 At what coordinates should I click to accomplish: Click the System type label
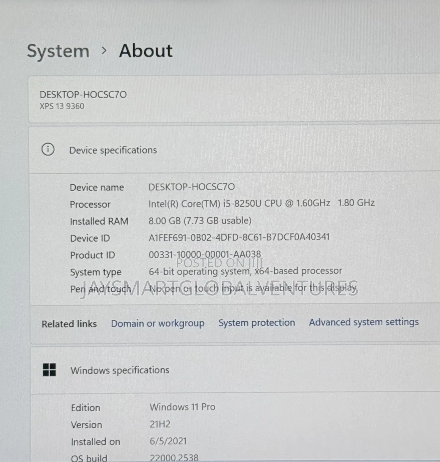tap(96, 272)
